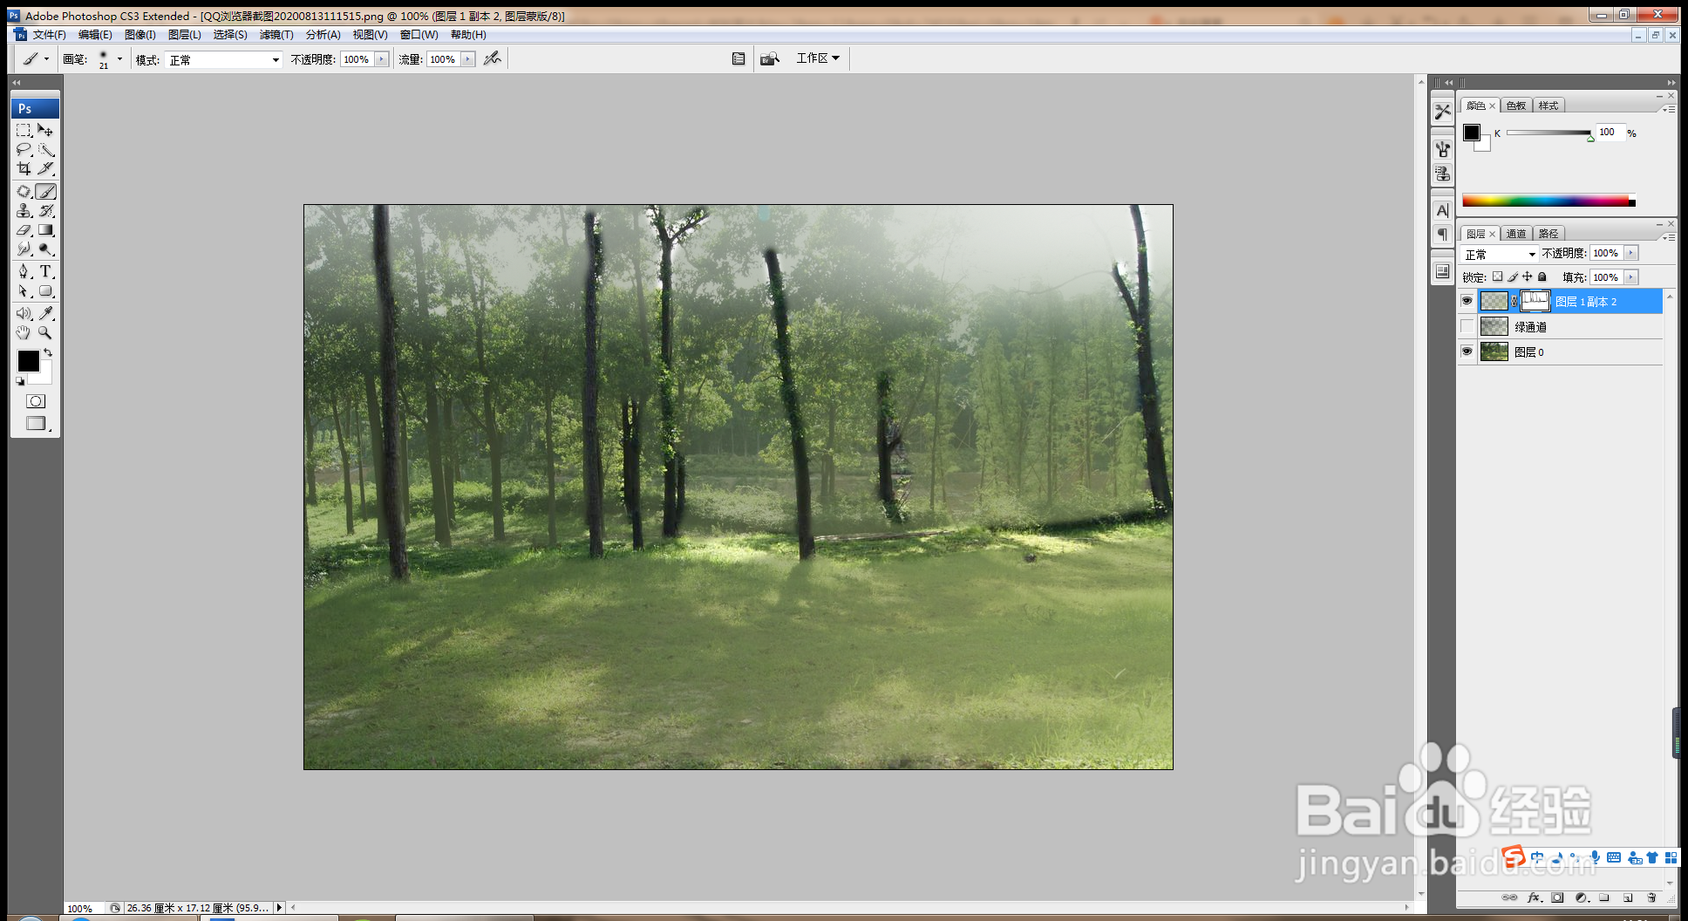Select the Move tool
This screenshot has height=921, width=1688.
[x=46, y=130]
